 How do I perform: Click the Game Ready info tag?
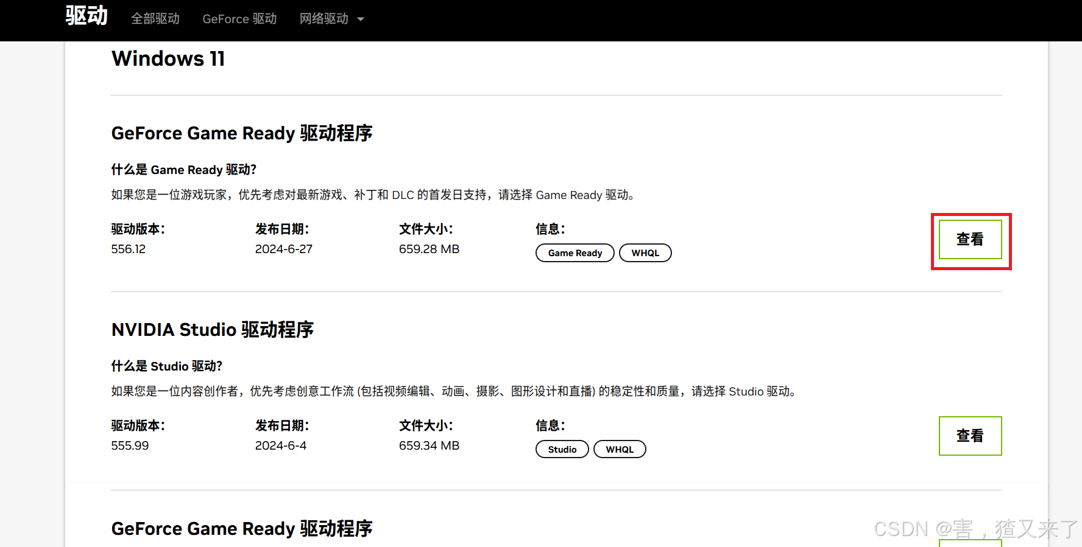tap(575, 253)
